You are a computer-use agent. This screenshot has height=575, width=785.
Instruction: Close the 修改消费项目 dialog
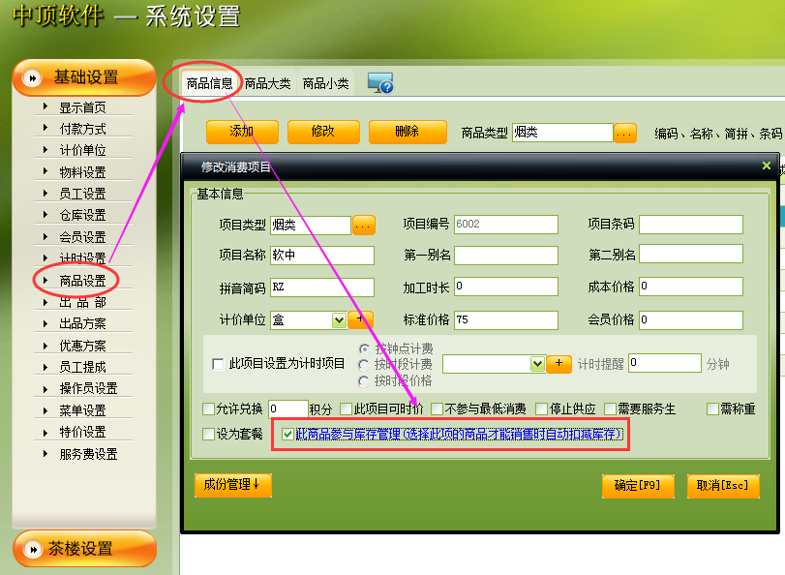click(767, 166)
